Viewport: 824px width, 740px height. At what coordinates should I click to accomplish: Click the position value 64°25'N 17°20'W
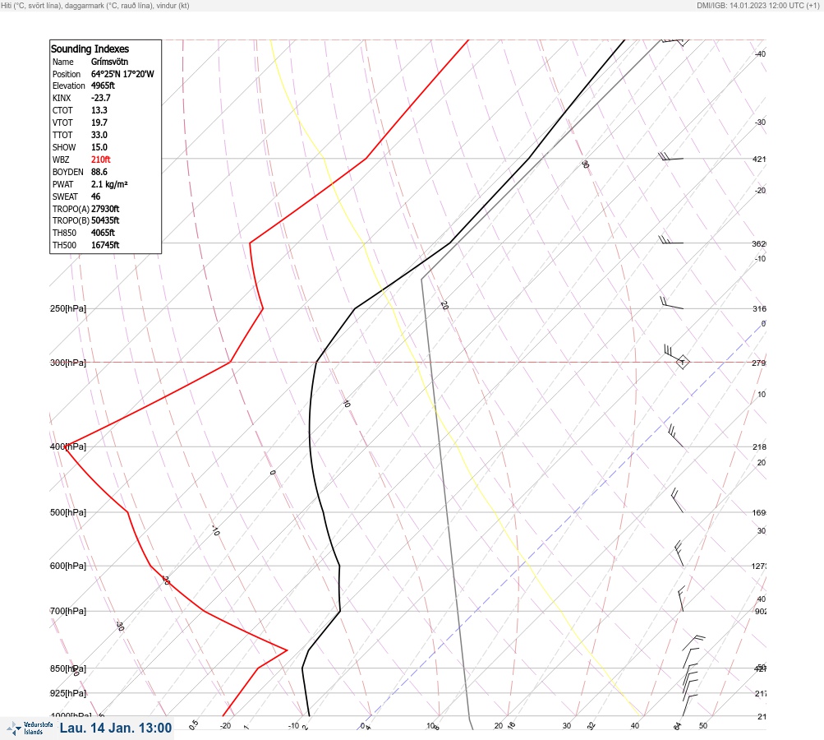click(x=122, y=74)
